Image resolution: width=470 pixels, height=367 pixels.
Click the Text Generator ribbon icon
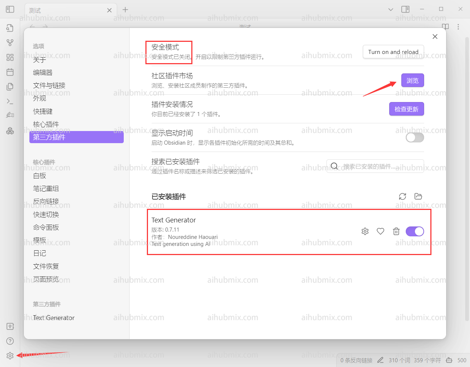point(10,115)
